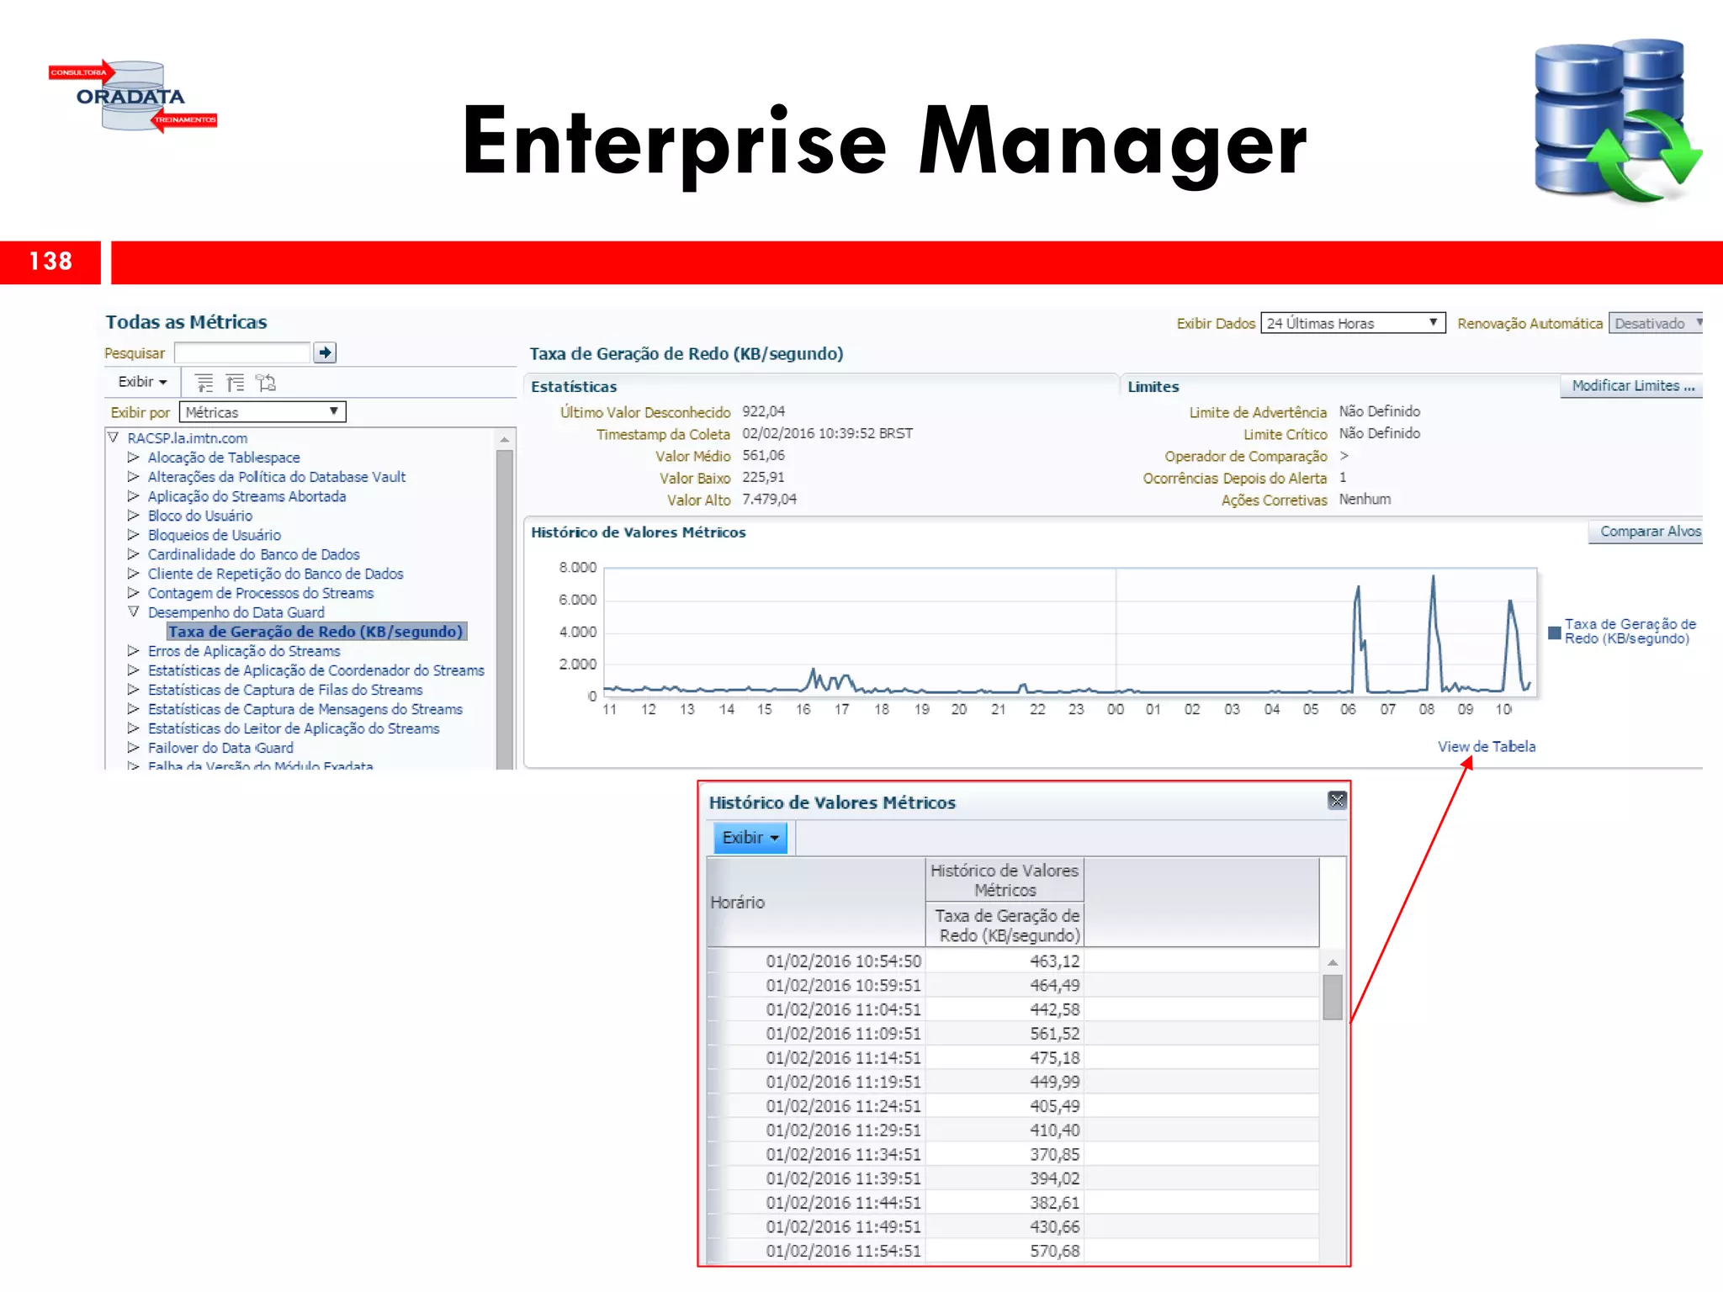Click the Todas as Métricas heading
Image resolution: width=1723 pixels, height=1292 pixels.
(x=186, y=321)
